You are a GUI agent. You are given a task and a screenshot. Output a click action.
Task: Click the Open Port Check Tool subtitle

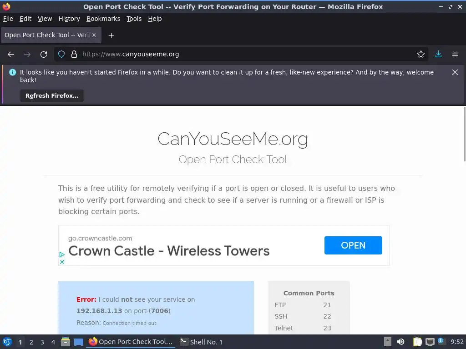[233, 160]
